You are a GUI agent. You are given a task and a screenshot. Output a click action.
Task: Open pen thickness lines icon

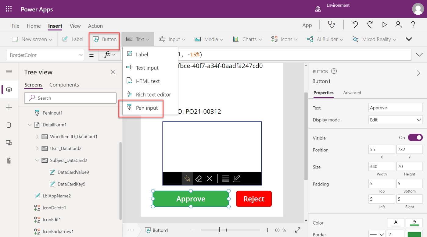(226, 179)
